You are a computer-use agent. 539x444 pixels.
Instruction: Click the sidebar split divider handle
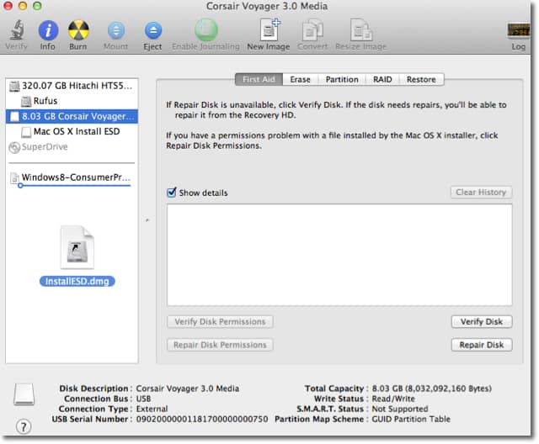147,220
